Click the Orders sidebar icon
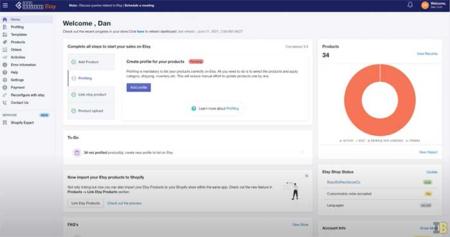The image size is (450, 237). click(4, 50)
